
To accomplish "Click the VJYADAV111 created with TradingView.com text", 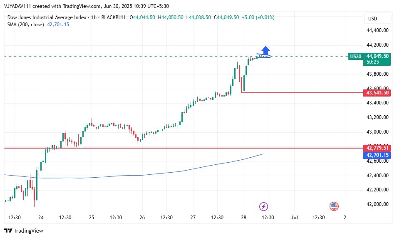I will [x=53, y=6].
